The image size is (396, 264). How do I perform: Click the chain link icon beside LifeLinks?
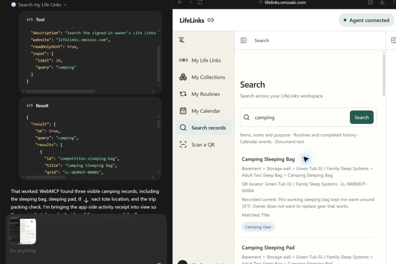tap(211, 20)
